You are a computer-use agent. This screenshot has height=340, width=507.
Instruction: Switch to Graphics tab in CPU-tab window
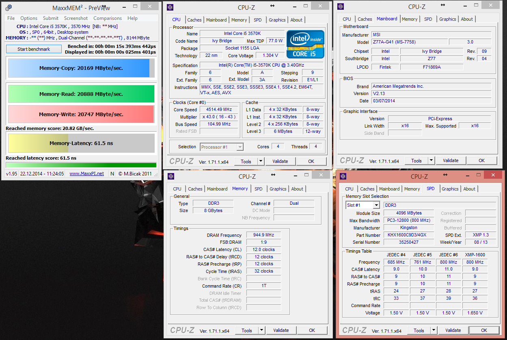(277, 20)
